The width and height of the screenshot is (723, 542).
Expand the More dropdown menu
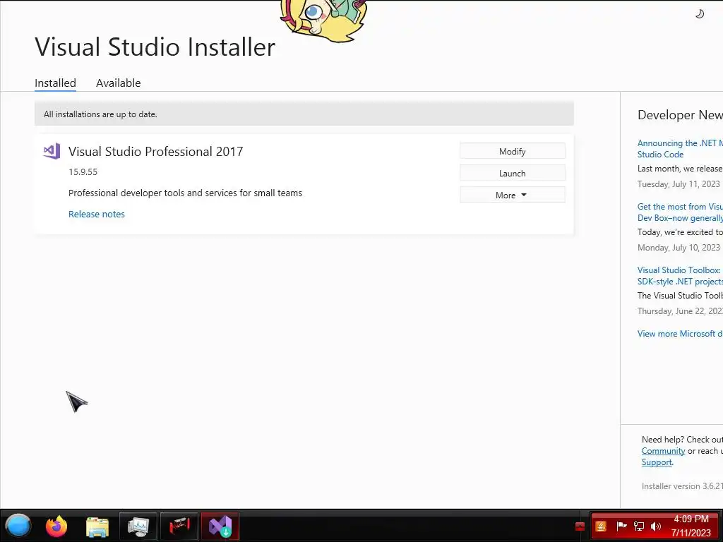click(x=513, y=195)
